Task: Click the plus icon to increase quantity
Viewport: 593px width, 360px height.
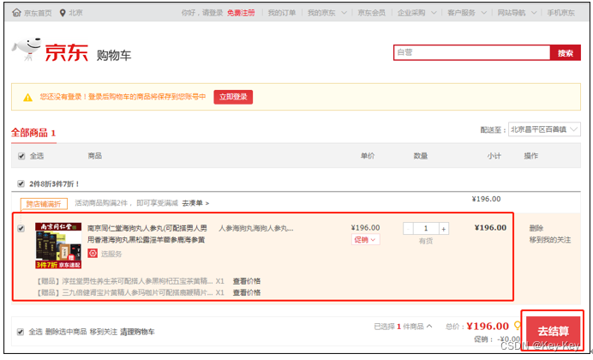Action: (444, 228)
